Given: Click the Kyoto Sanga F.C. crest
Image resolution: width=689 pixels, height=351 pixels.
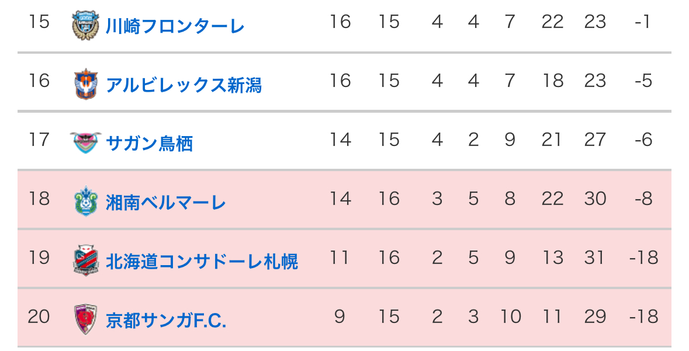Looking at the screenshot, I should coord(86,319).
